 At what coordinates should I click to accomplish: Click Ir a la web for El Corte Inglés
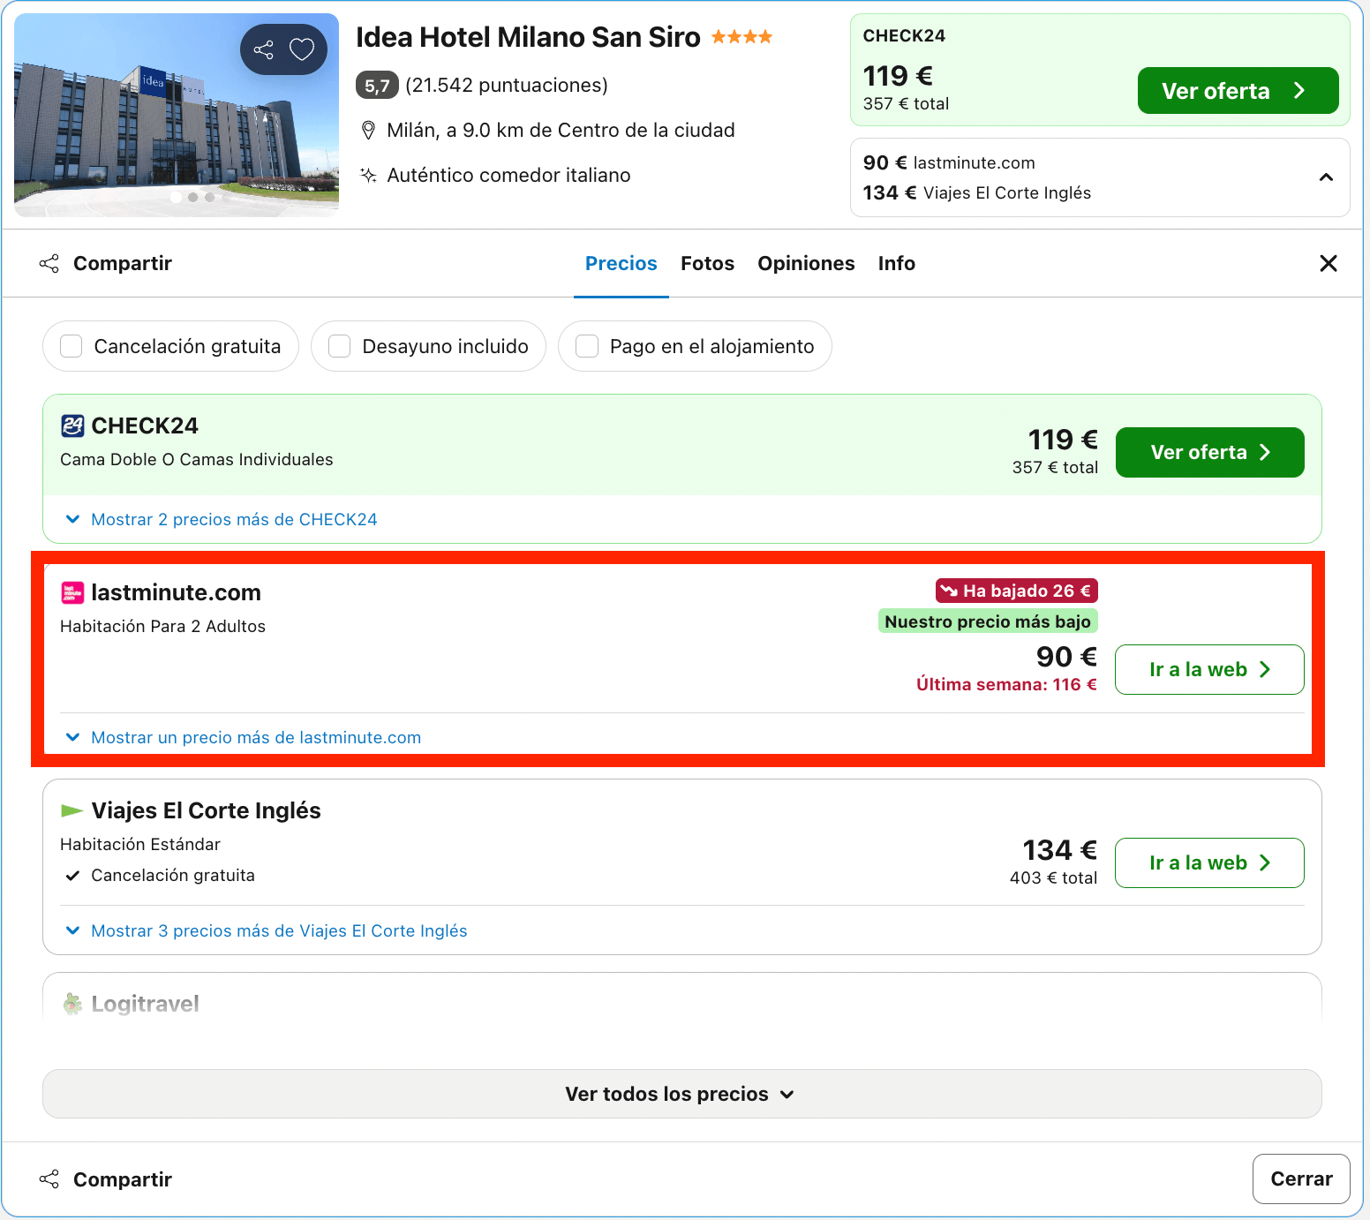pos(1209,862)
